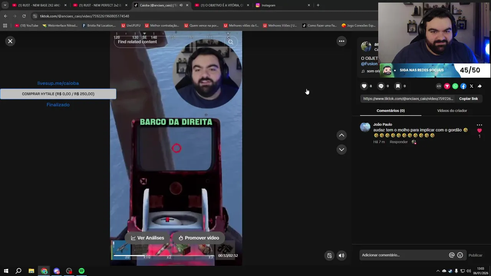Open system volume tray icon

pos(469,271)
